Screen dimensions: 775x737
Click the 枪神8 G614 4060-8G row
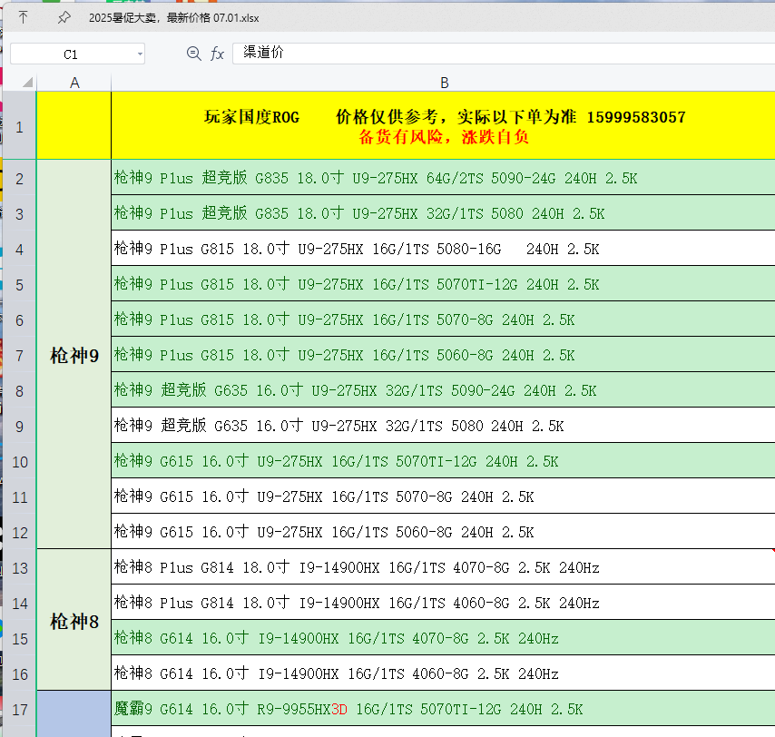[x=444, y=673]
